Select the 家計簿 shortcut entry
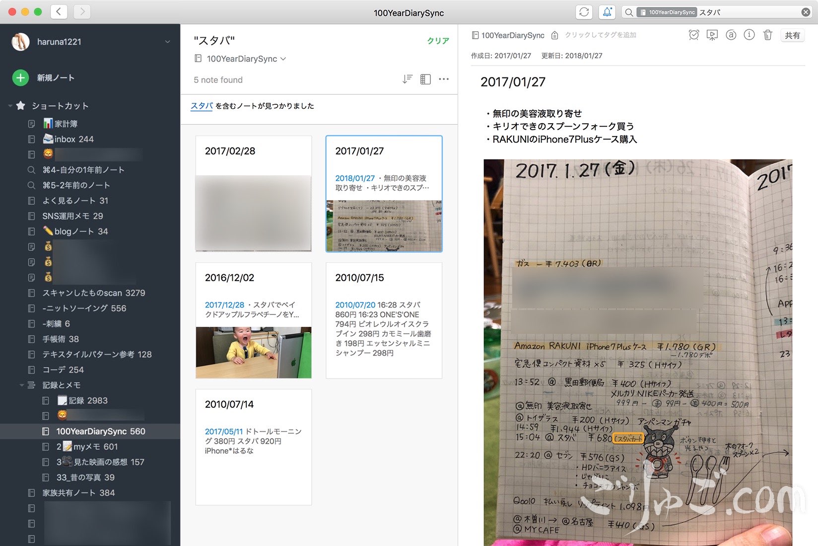Screen dimensions: 818x546 point(66,123)
